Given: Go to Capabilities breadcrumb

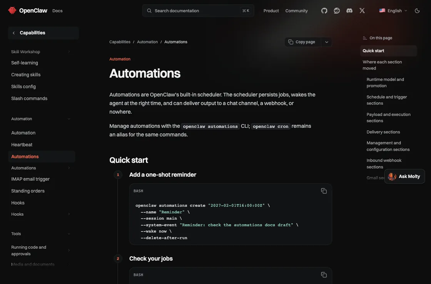Looking at the screenshot, I should click(120, 42).
